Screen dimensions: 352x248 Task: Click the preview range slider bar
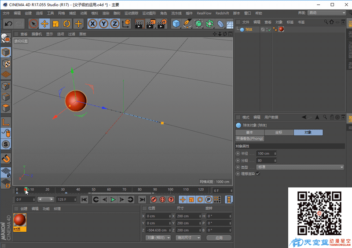coord(46,199)
